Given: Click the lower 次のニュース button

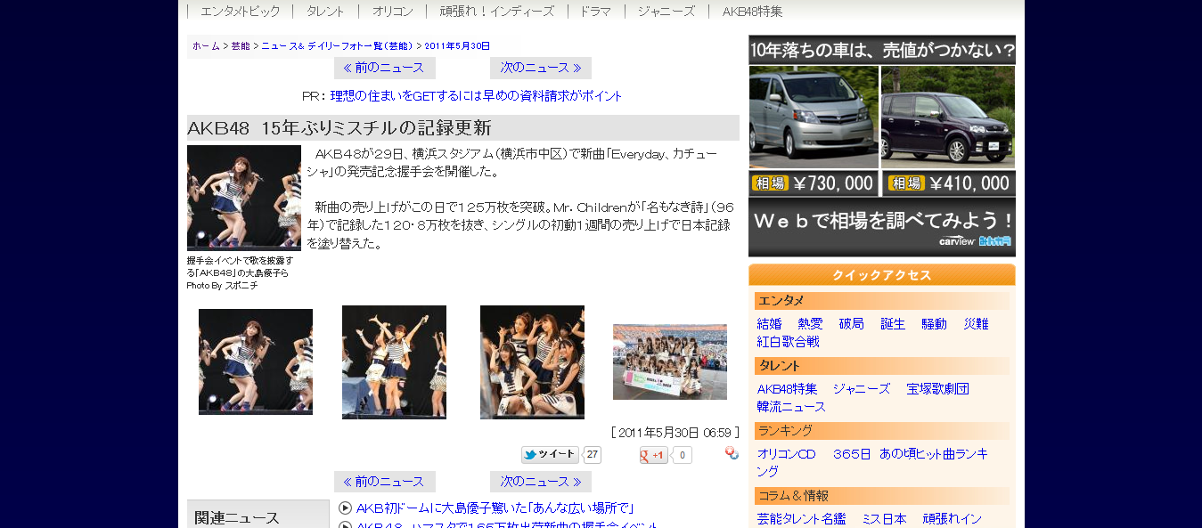Looking at the screenshot, I should pyautogui.click(x=541, y=482).
